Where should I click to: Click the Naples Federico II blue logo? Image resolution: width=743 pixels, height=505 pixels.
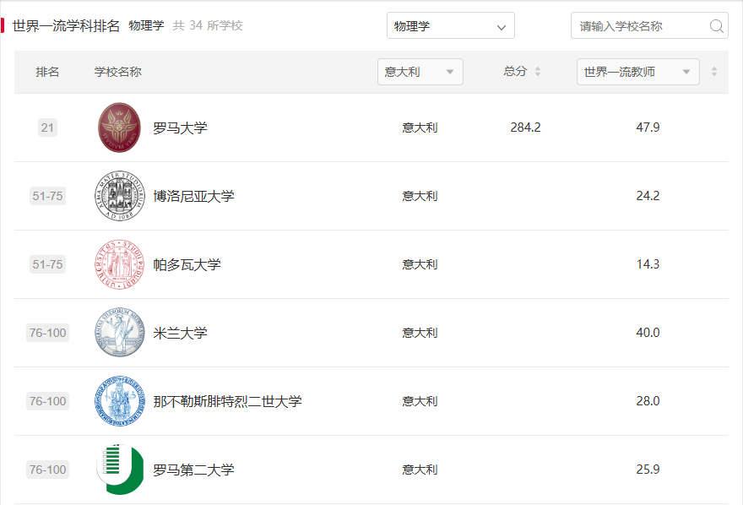tap(120, 401)
